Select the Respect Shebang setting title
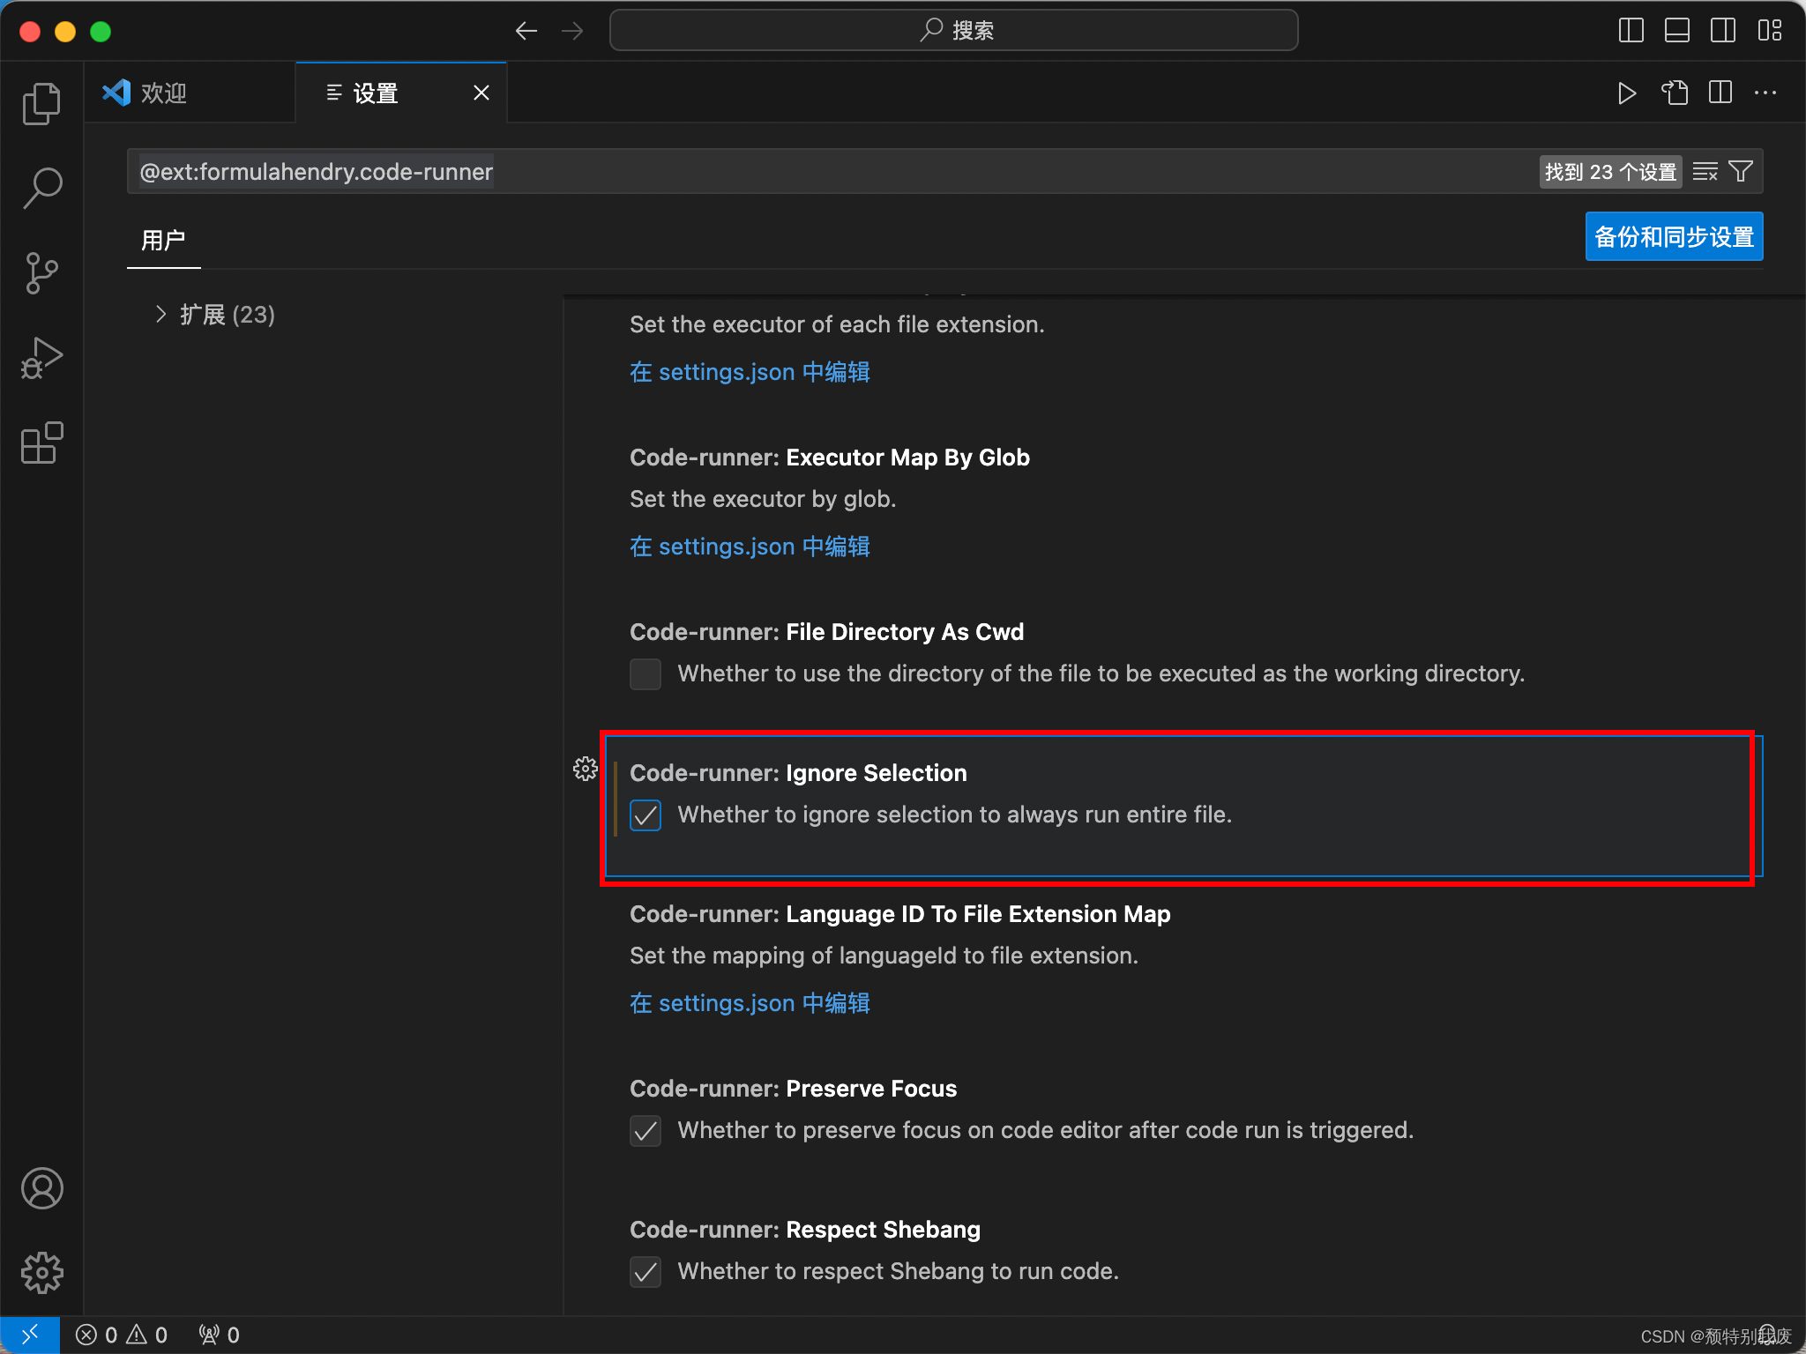 coord(804,1230)
